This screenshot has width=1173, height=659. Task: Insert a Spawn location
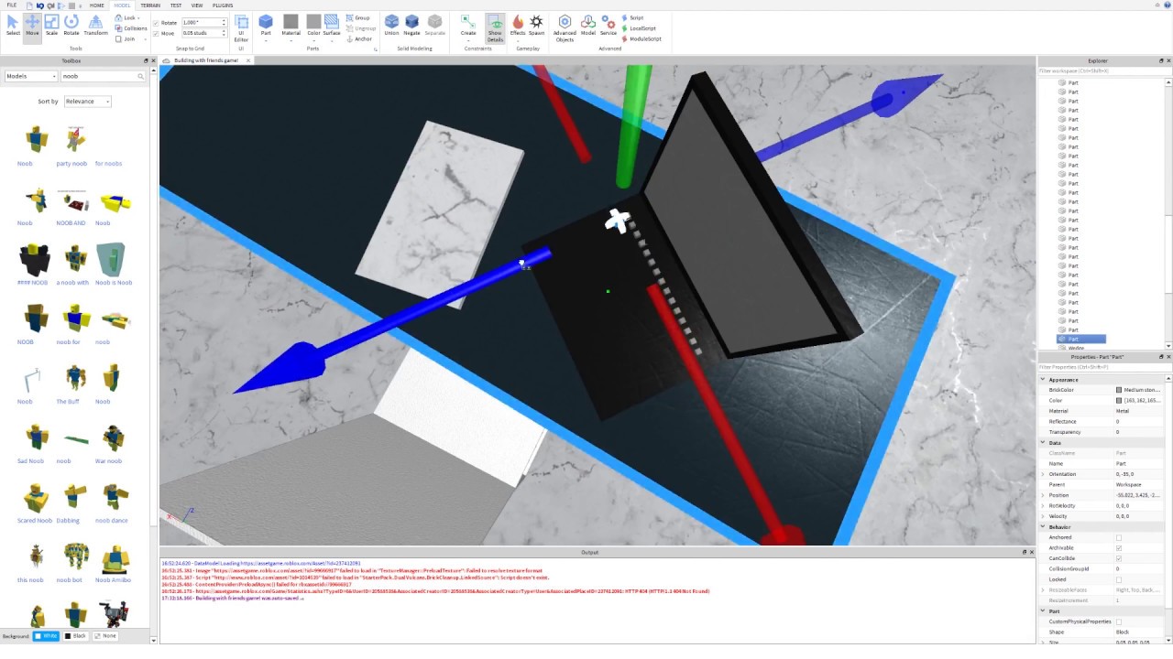click(x=536, y=25)
